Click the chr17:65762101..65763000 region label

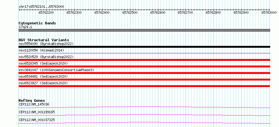tap(41, 7)
